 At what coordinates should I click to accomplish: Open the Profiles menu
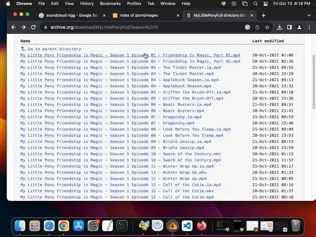click(x=134, y=3)
